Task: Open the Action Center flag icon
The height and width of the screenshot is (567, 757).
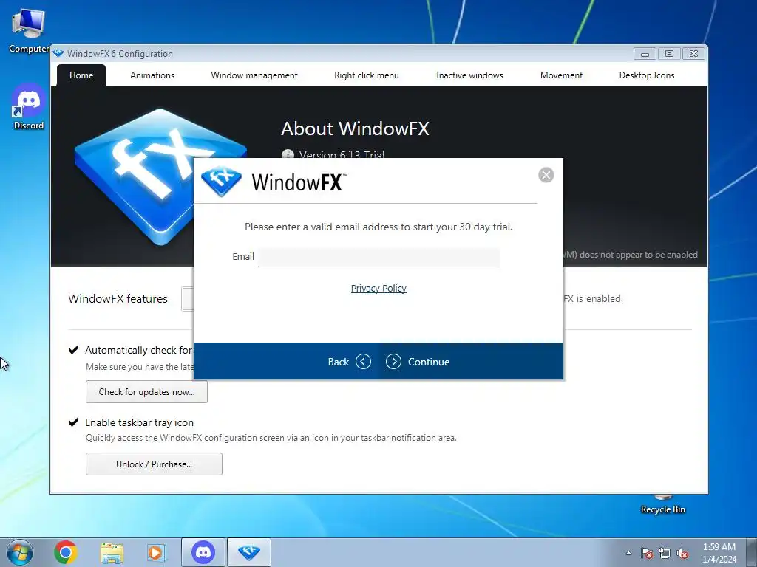Action: [647, 553]
